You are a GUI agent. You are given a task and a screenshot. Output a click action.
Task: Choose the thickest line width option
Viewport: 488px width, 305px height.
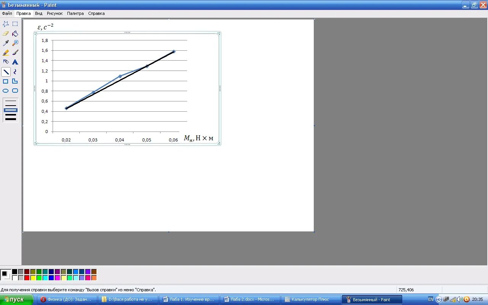pos(11,119)
